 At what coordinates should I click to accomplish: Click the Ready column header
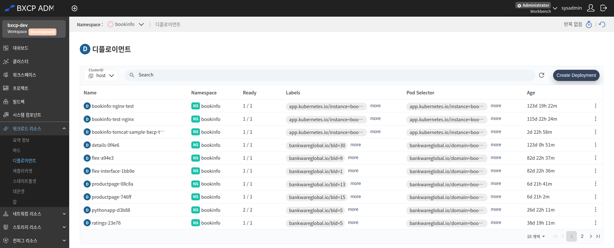(249, 93)
